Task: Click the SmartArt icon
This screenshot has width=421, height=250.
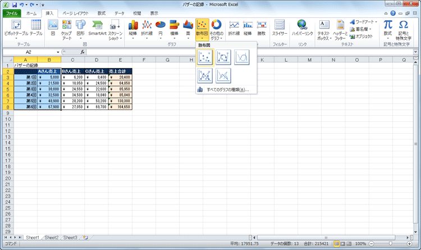Action: coord(98,28)
